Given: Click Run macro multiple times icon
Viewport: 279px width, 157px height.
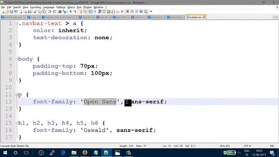Looking at the screenshot, I should pyautogui.click(x=141, y=12).
